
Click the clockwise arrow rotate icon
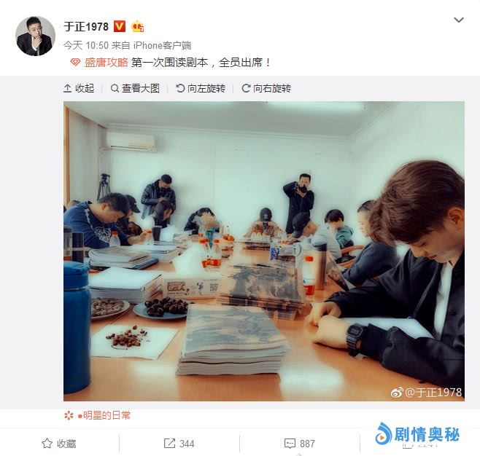246,88
